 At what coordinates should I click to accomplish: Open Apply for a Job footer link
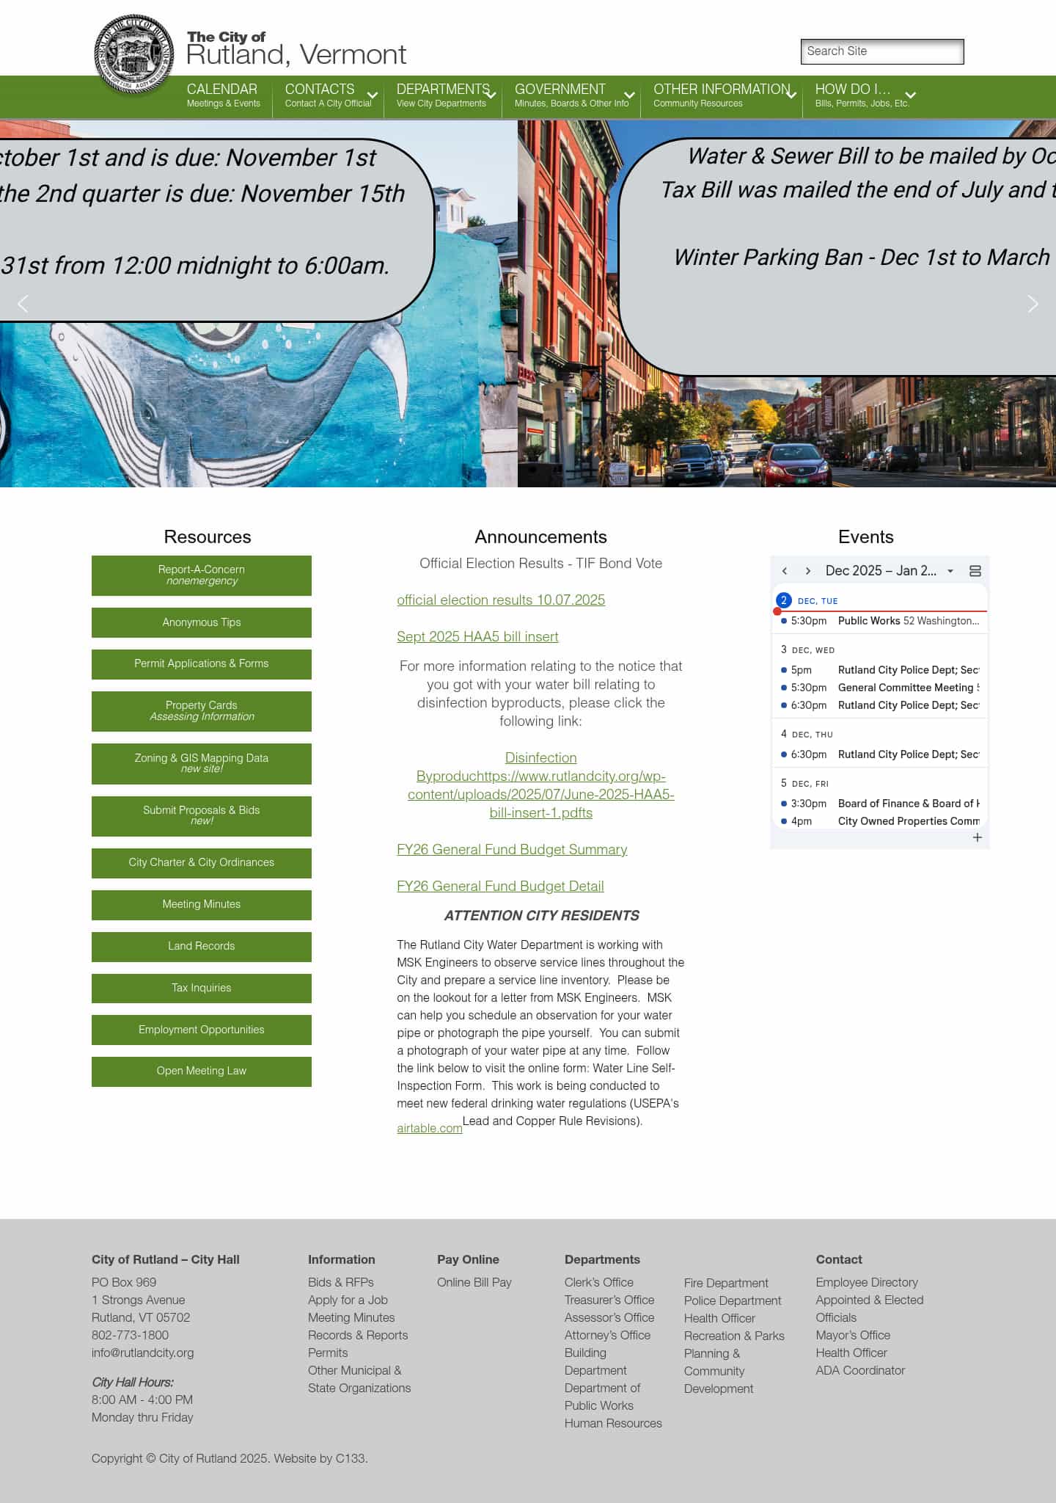point(348,1300)
